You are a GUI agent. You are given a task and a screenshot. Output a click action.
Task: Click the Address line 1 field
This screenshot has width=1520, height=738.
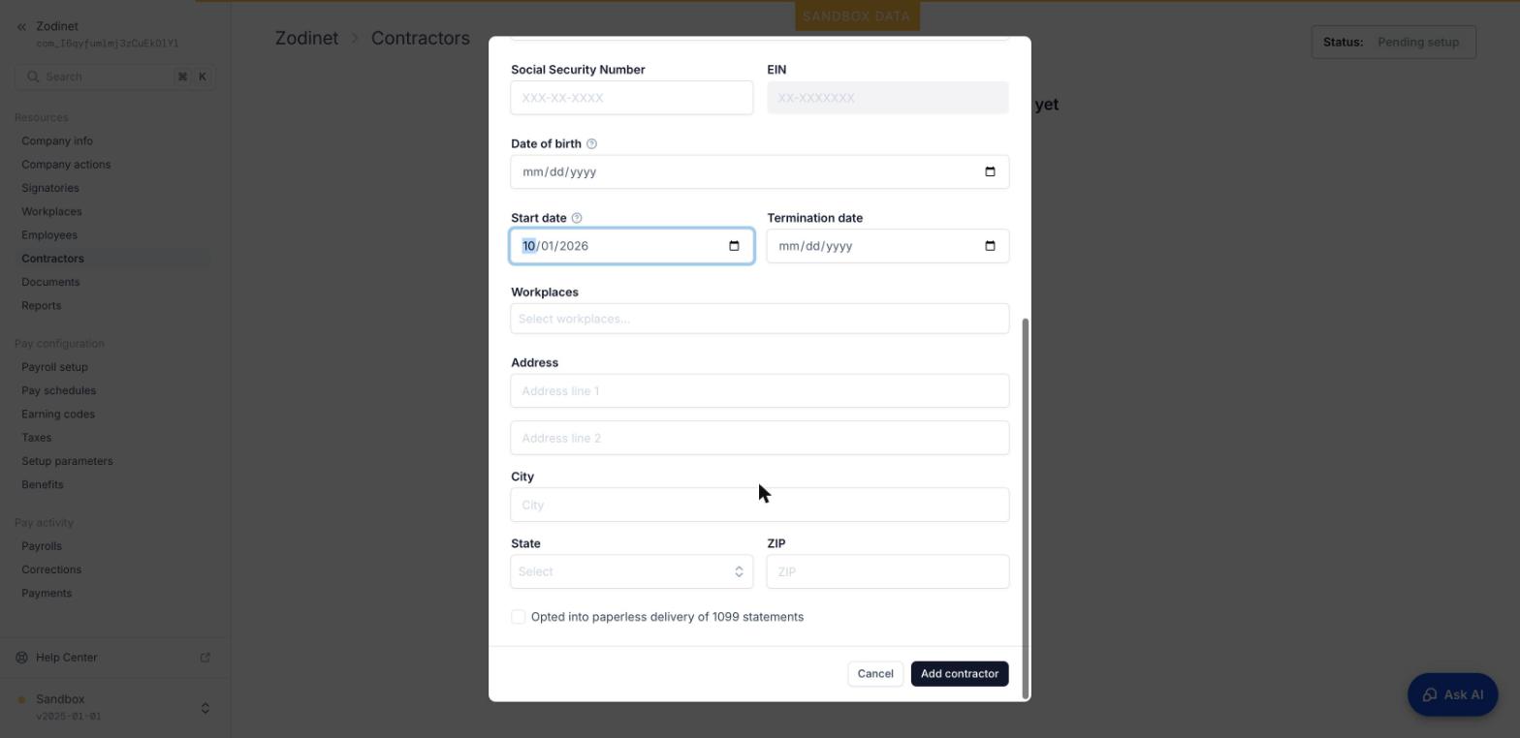point(760,391)
